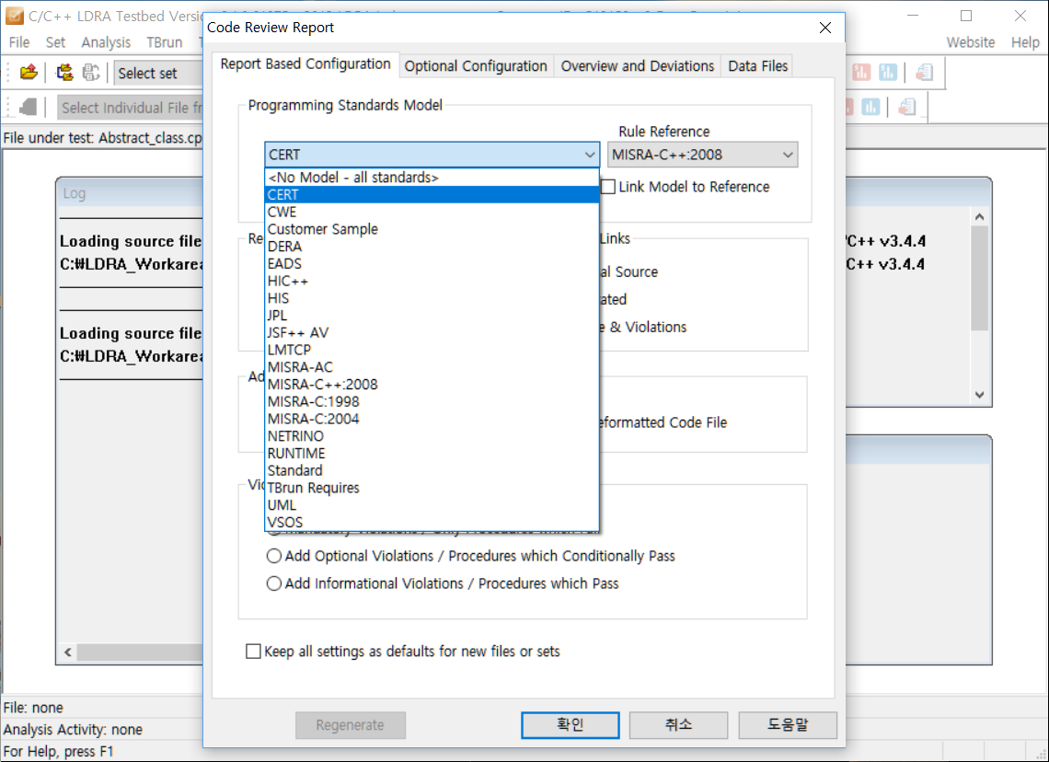This screenshot has height=762, width=1049.
Task: Click the two-folder set icon in toolbar
Action: 64,73
